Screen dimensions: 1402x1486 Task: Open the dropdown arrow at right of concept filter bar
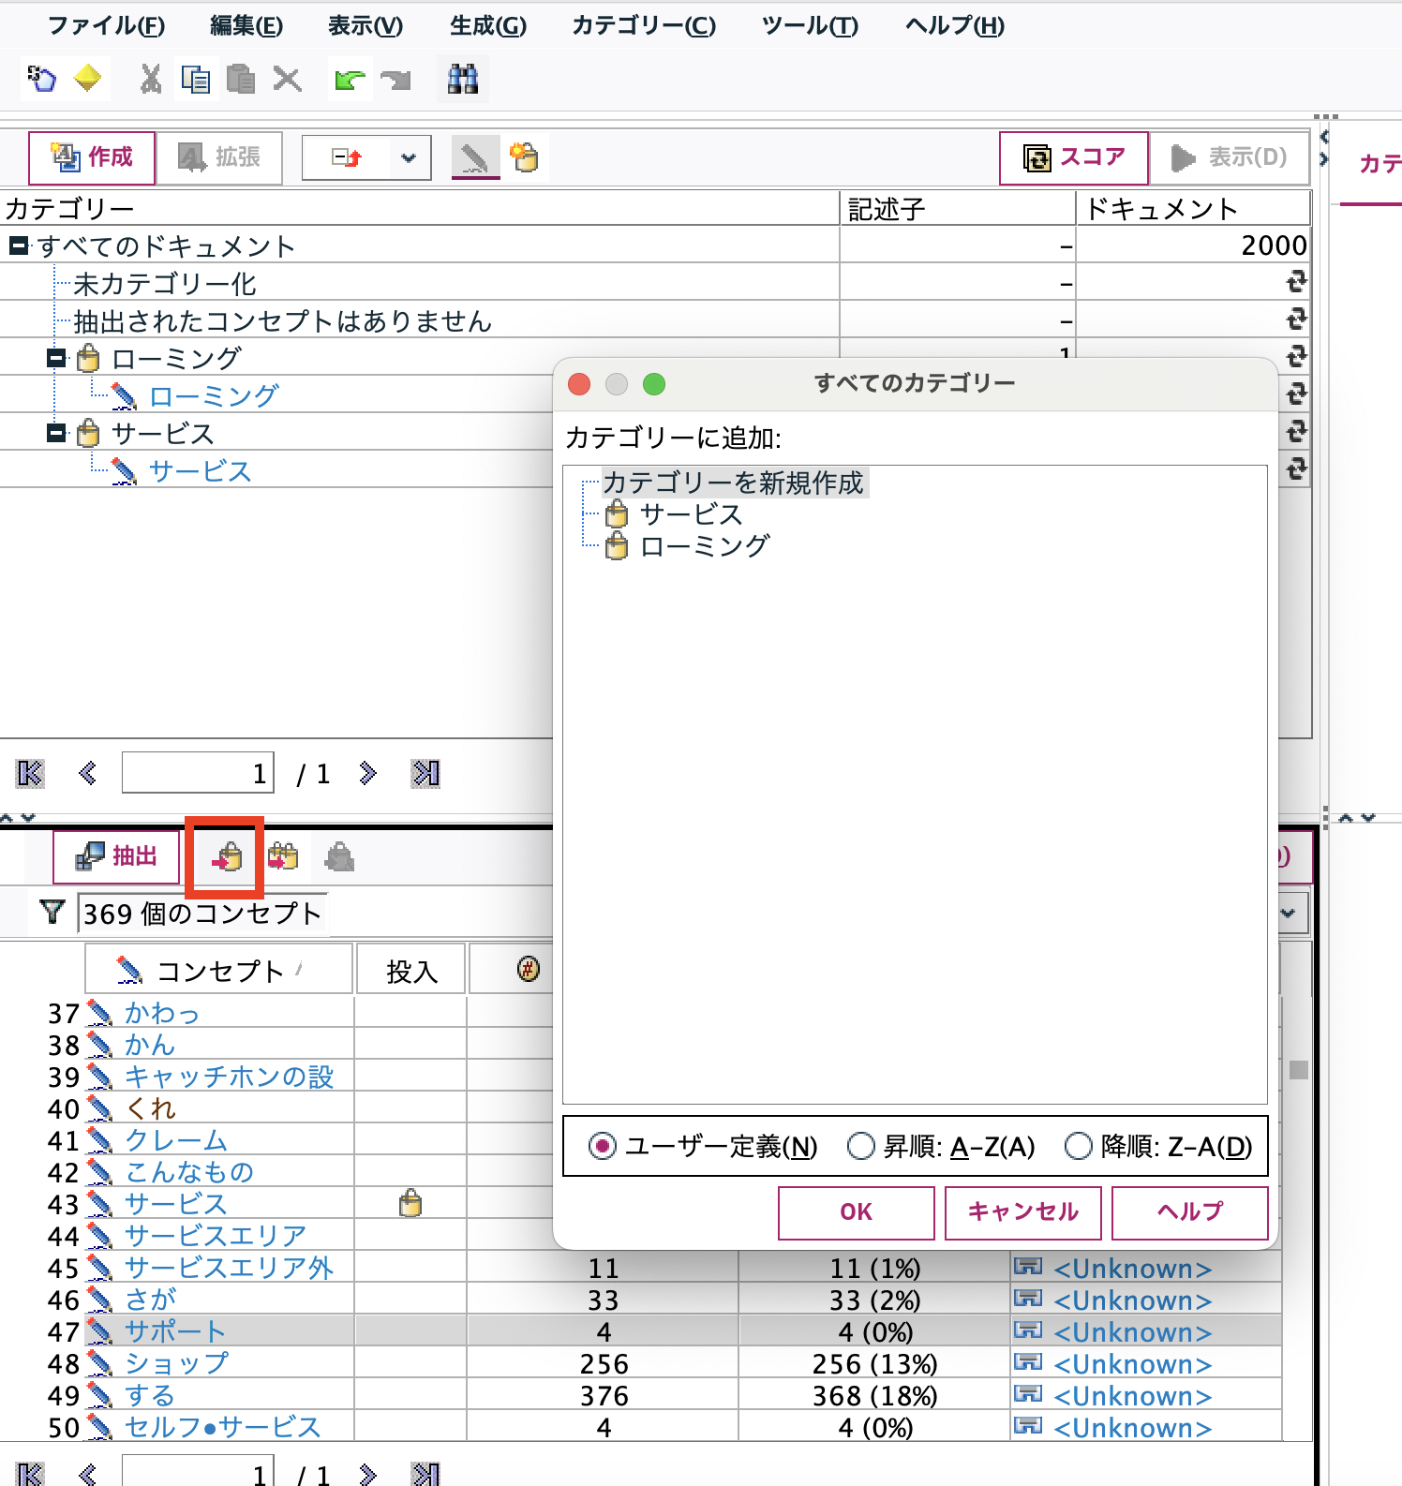point(1289,913)
